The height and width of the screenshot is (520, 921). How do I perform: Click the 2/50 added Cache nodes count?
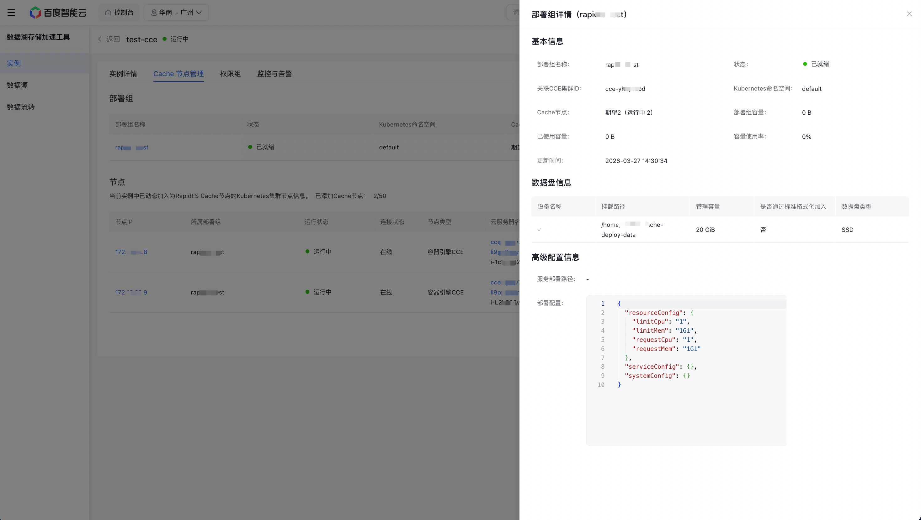[x=379, y=196]
